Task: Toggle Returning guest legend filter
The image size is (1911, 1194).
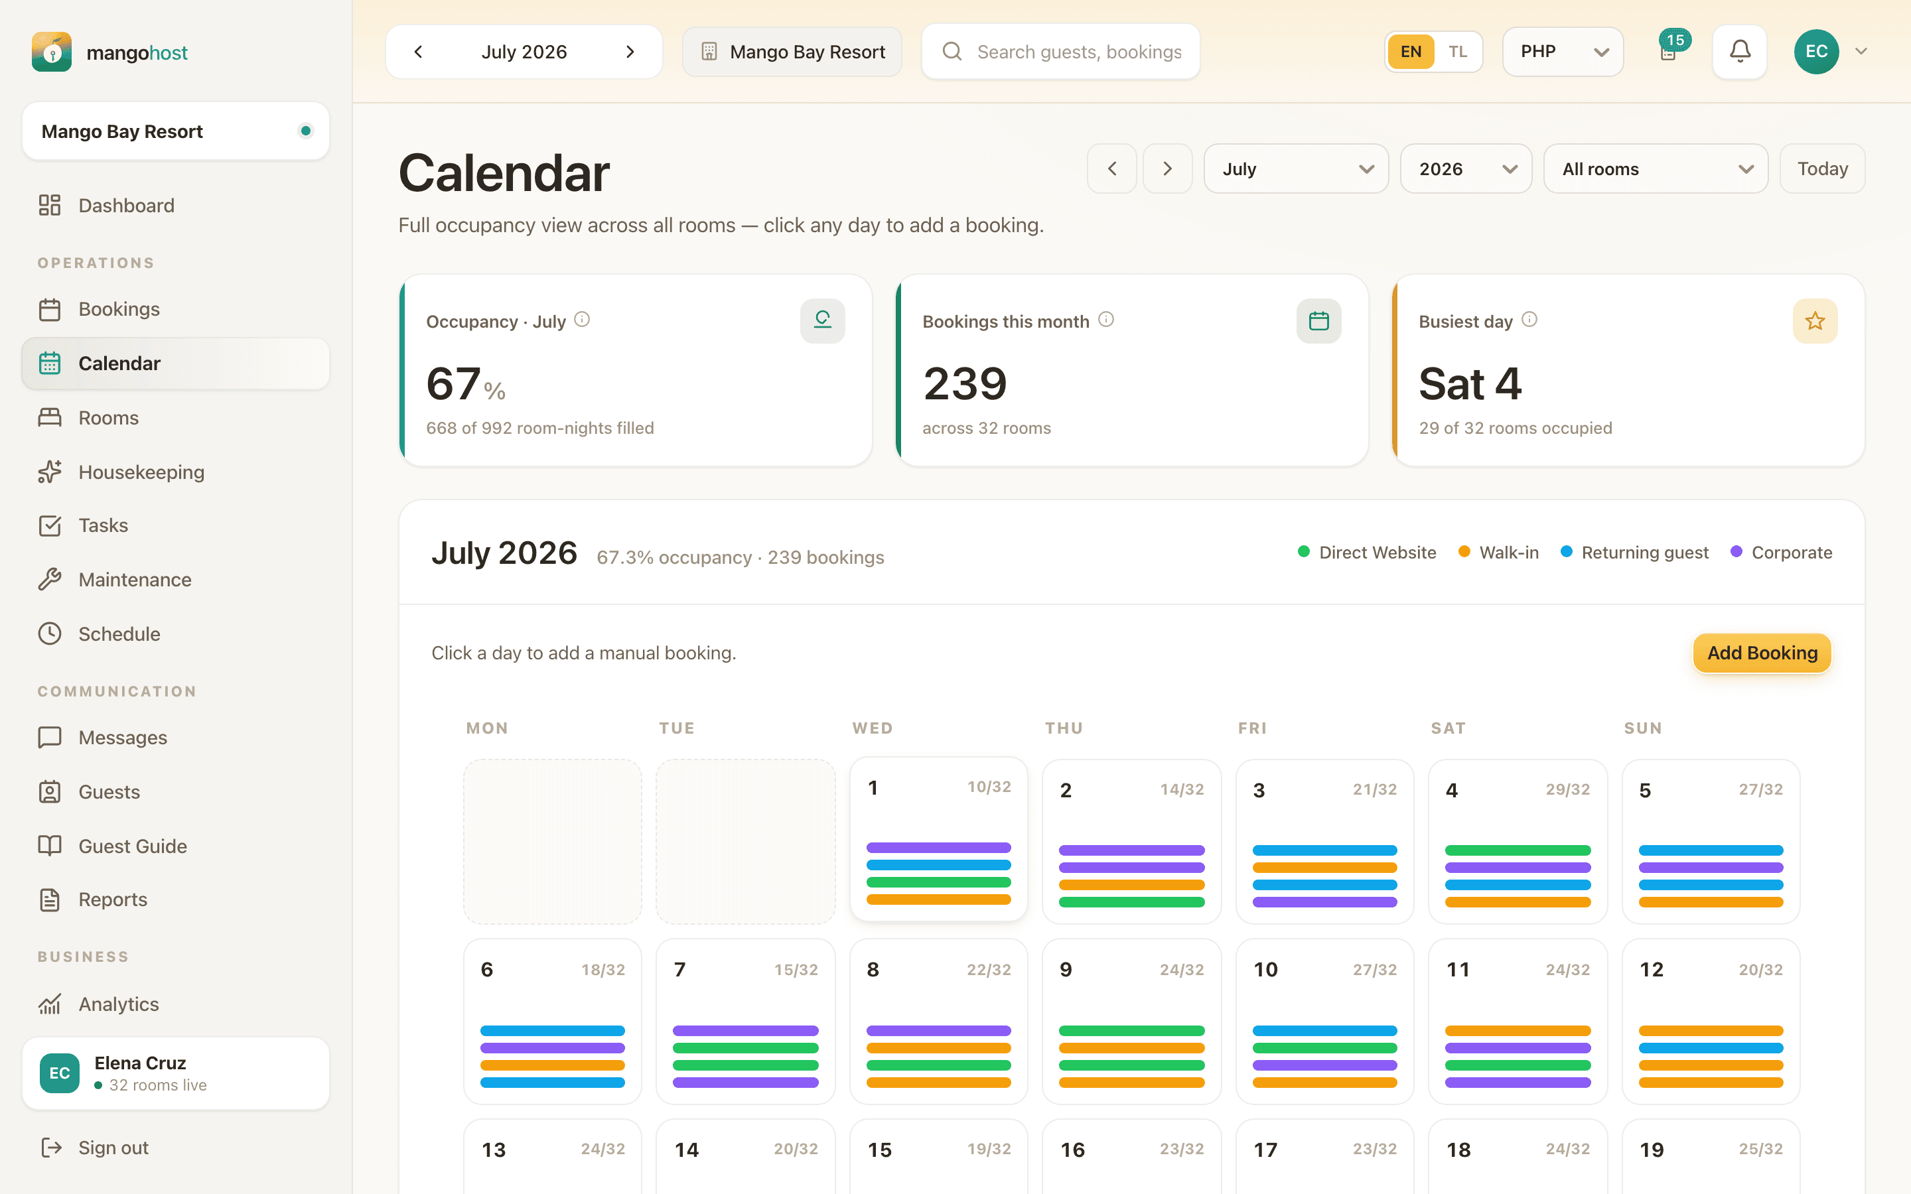Action: (1634, 552)
